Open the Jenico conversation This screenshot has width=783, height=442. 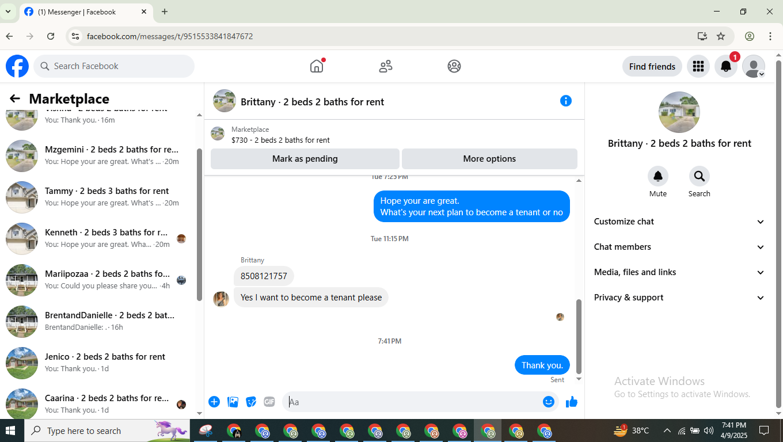[x=98, y=363]
